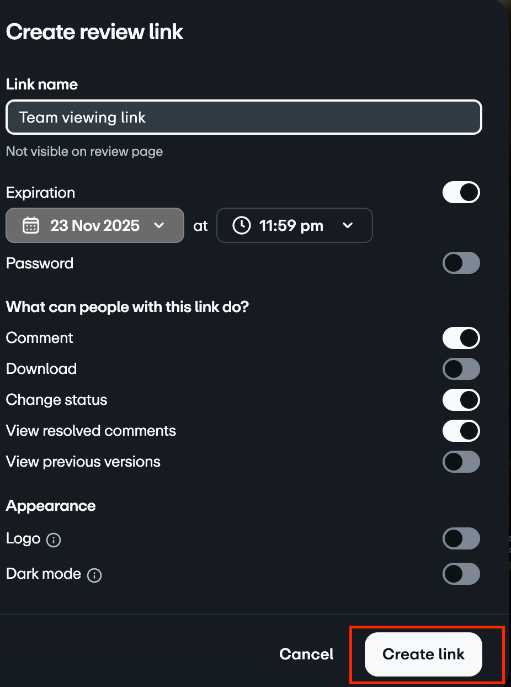Click the clock icon in the time picker

(x=241, y=225)
